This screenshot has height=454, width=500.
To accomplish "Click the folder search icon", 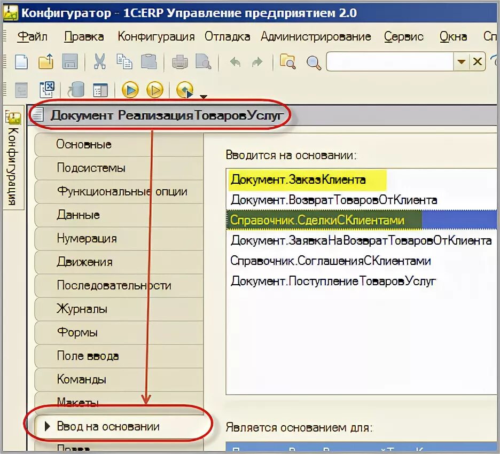I will [287, 61].
